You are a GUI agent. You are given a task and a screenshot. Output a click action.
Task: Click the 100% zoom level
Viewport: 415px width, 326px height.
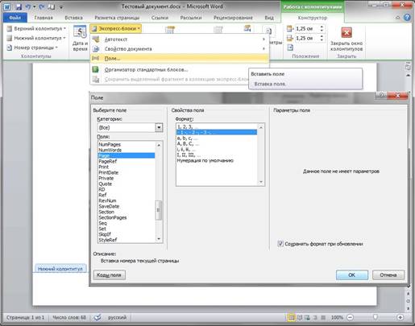pos(337,318)
